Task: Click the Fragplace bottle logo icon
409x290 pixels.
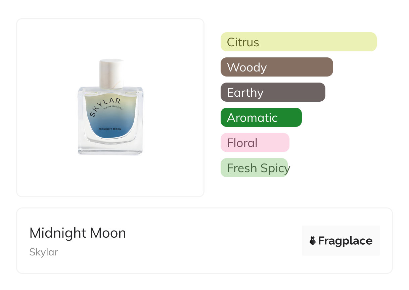Action: [x=313, y=241]
